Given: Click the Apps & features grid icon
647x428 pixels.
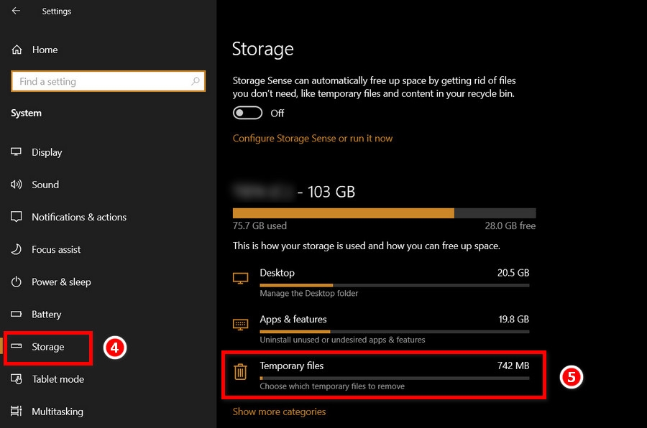Looking at the screenshot, I should [x=240, y=322].
